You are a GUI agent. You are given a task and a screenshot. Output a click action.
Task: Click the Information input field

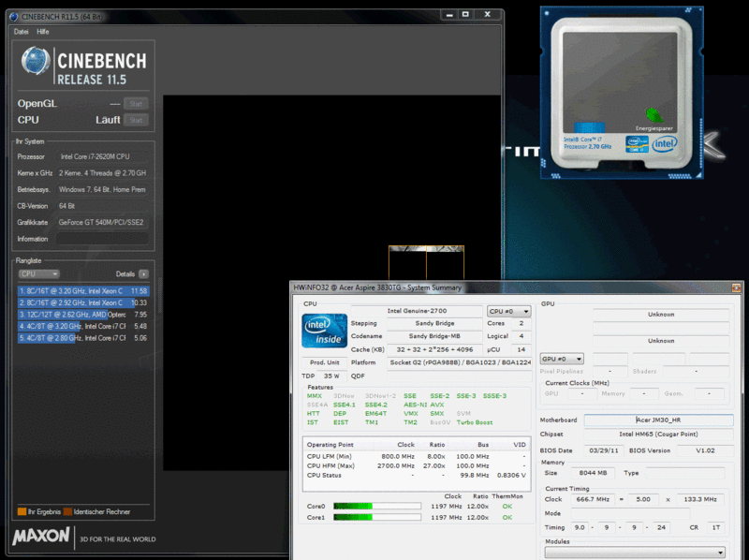(102, 239)
